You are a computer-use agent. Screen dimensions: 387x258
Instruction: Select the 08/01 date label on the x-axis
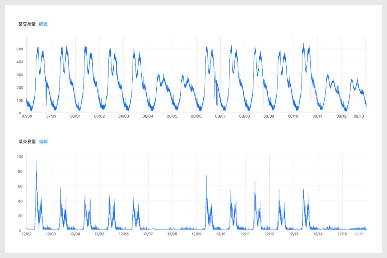pos(75,116)
